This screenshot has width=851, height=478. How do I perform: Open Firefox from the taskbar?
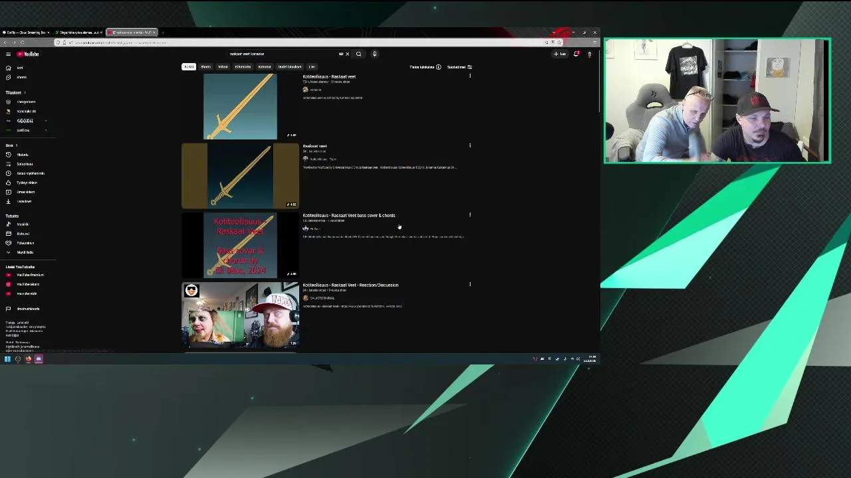click(28, 359)
